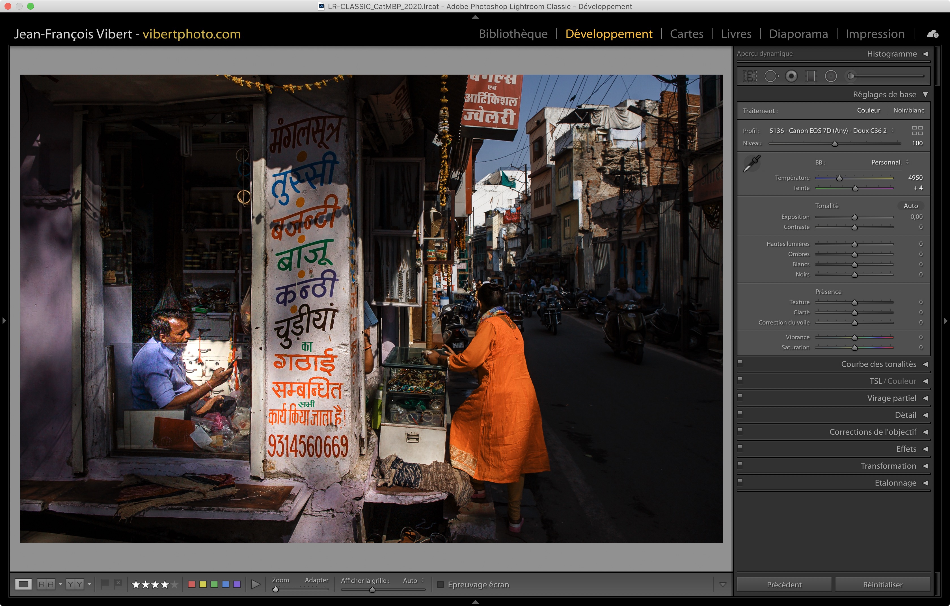
Task: Choose the Red Eye Correction tool
Action: pyautogui.click(x=791, y=76)
